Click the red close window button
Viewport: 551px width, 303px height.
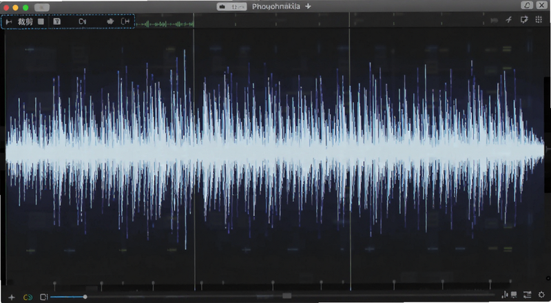coord(6,8)
